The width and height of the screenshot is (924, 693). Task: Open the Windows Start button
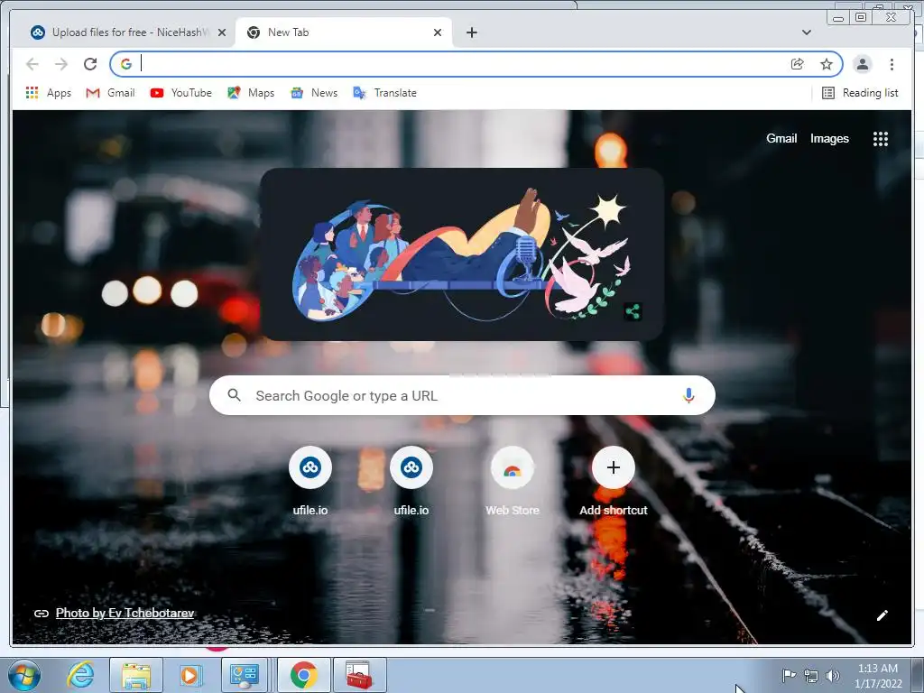[x=23, y=675]
